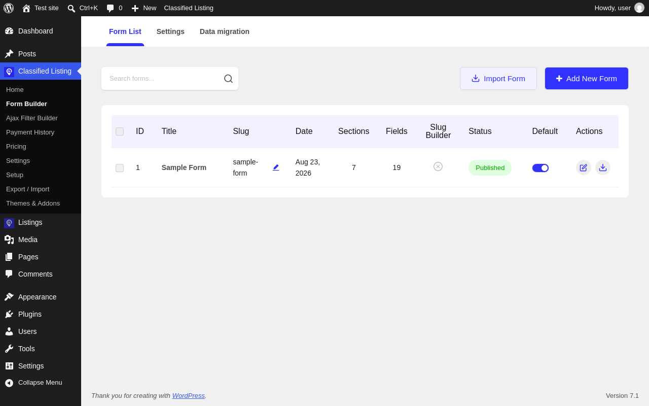Screen dimensions: 649x406
Task: Open the Data migration tab
Action: (225, 31)
